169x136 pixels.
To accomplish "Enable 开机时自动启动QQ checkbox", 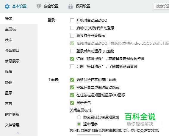I will [72, 20].
